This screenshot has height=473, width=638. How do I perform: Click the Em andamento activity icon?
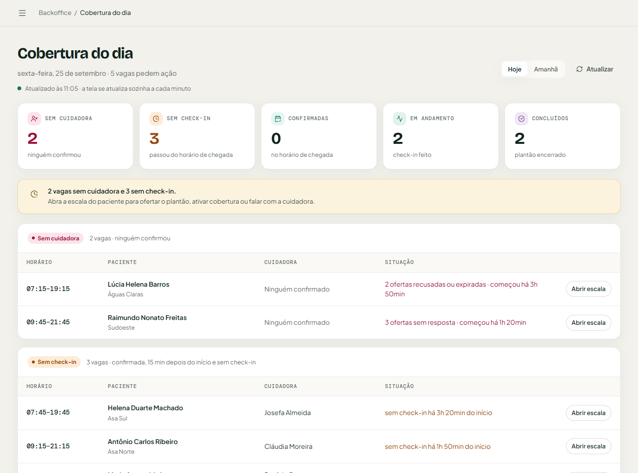[400, 118]
